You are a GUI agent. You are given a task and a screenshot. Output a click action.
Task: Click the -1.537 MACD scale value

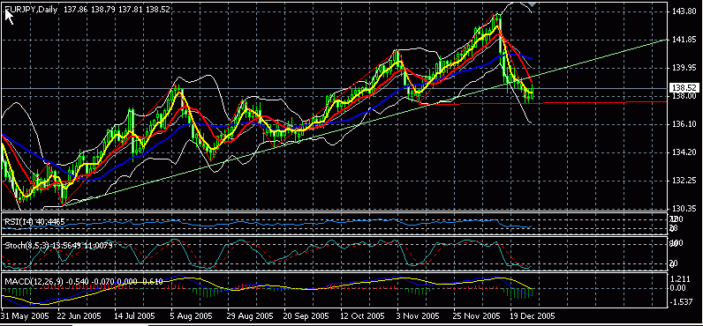(680, 303)
